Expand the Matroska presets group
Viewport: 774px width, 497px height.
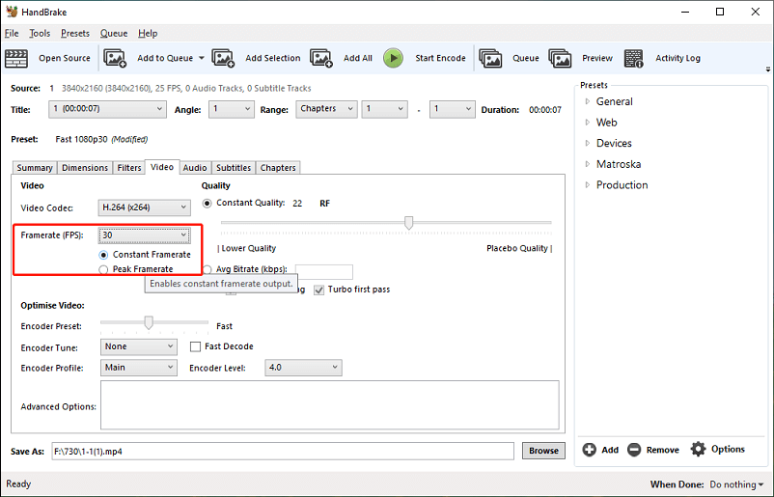tap(588, 164)
